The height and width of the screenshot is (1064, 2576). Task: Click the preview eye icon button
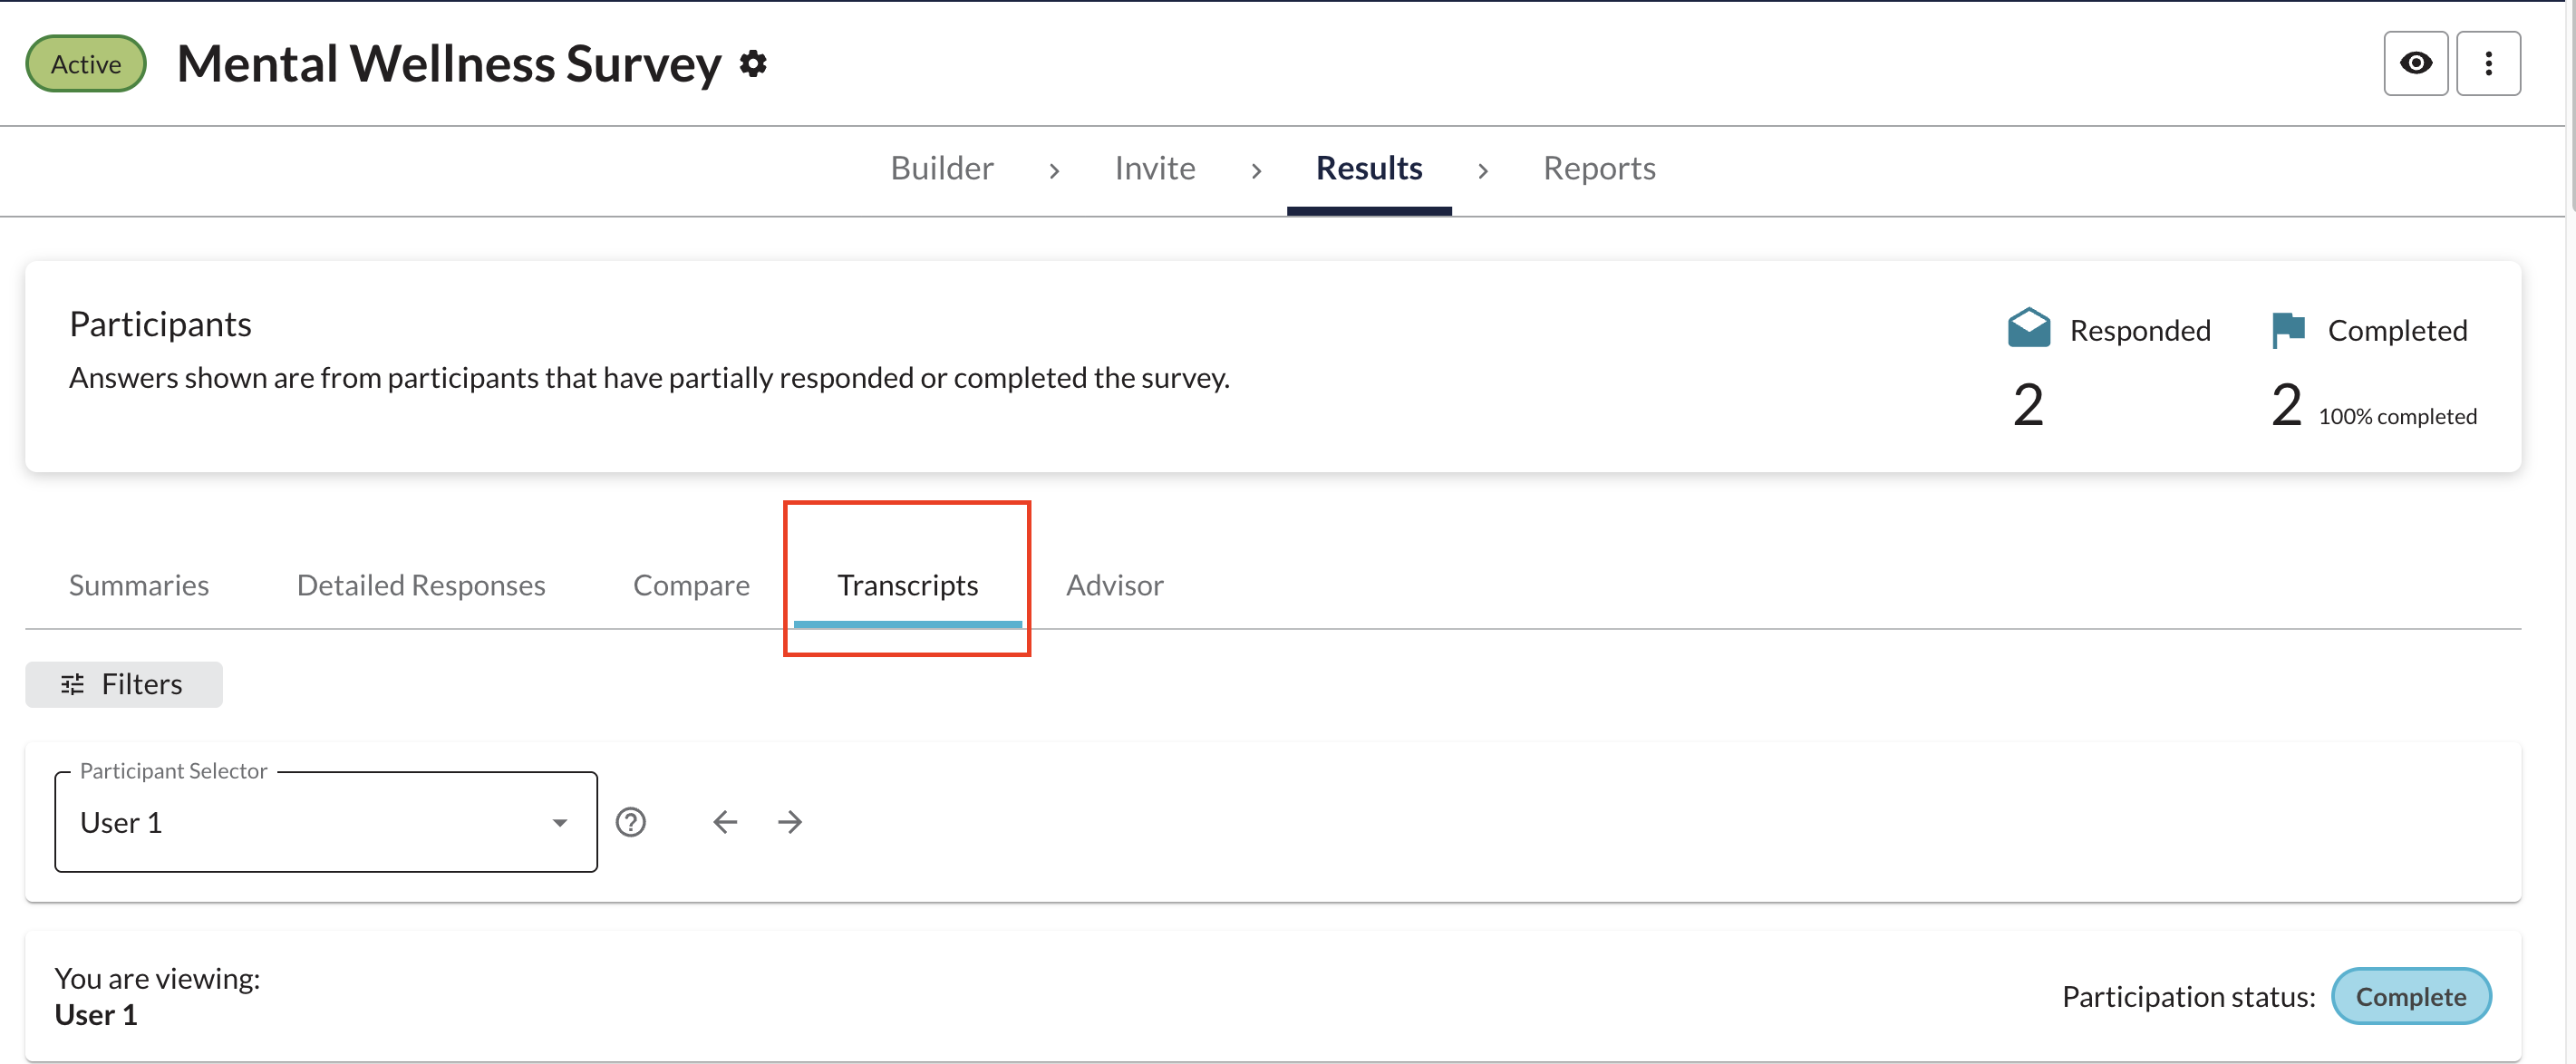tap(2416, 64)
